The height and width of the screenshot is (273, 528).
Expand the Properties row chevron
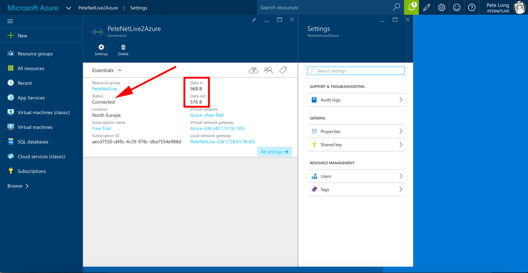(401, 132)
